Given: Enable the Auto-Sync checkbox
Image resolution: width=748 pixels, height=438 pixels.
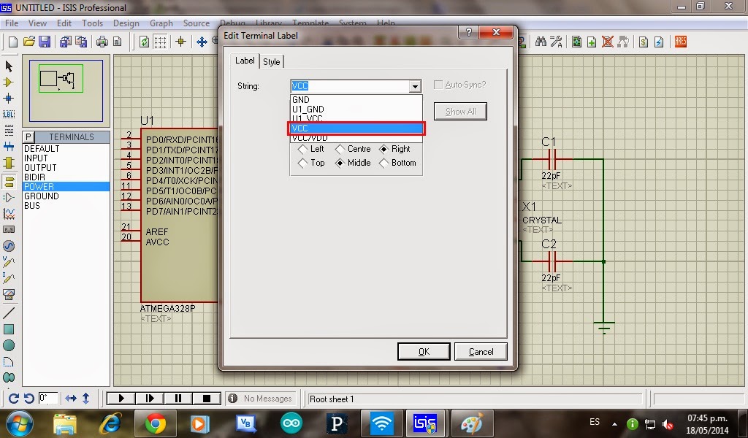Looking at the screenshot, I should (438, 85).
